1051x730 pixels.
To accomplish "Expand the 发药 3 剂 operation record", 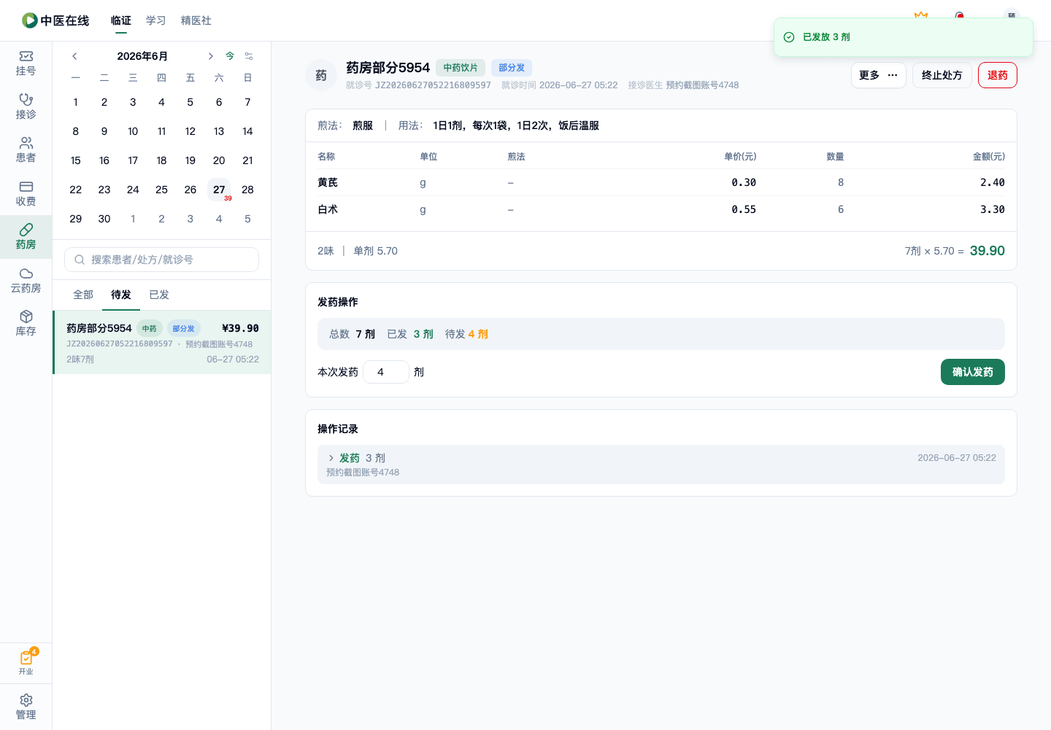I will [661, 465].
